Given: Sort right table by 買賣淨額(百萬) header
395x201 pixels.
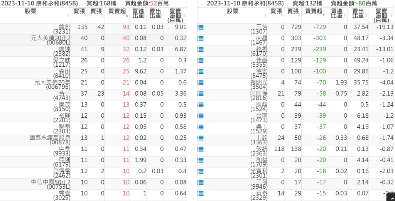Looking at the screenshot, I should (381, 15).
